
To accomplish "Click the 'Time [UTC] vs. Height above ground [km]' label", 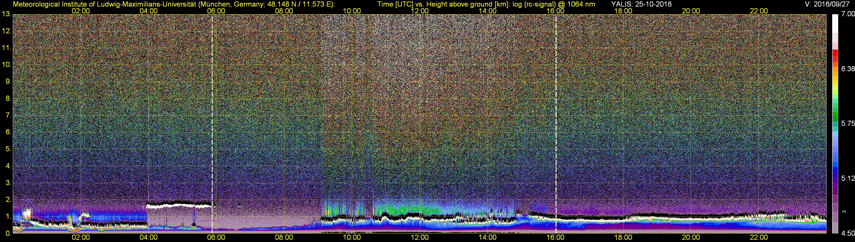I will [444, 4].
